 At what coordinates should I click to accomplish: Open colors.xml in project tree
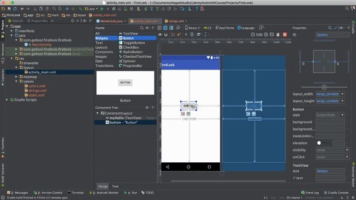pyautogui.click(x=34, y=86)
